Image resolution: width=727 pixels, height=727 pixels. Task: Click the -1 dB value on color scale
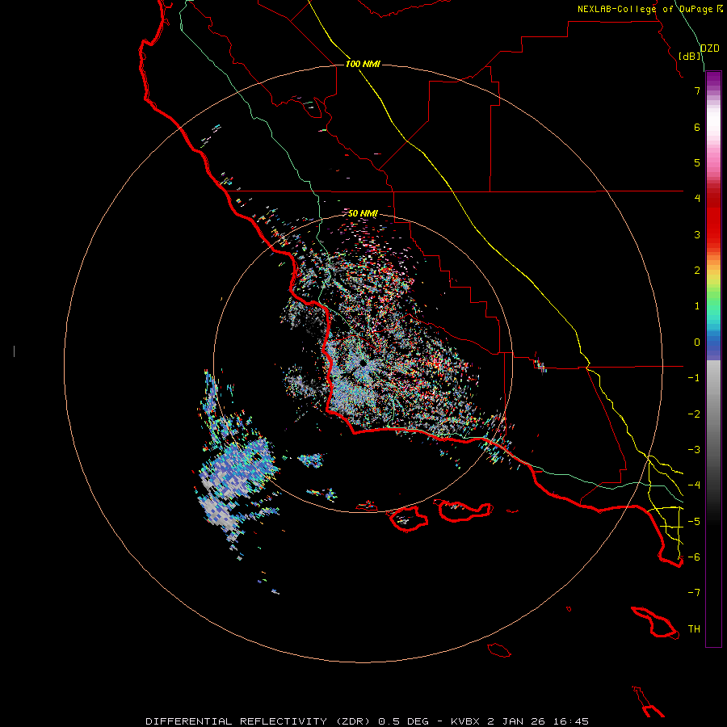click(694, 378)
